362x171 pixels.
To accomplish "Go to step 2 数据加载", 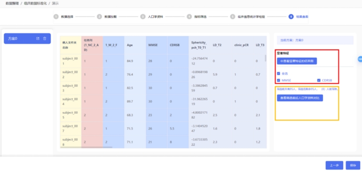I will point(107,17).
